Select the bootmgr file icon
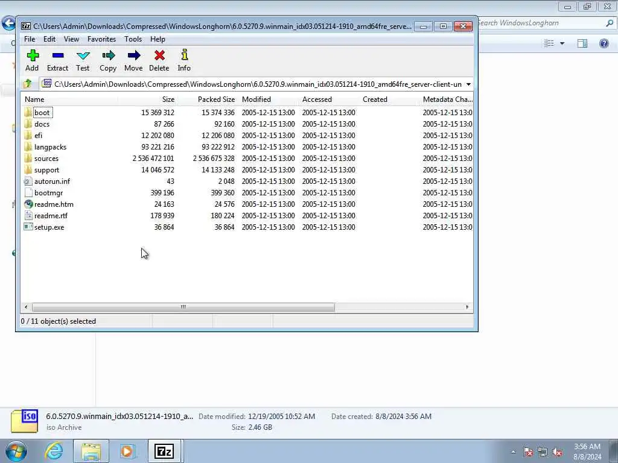Screen dimensions: 618x463 click(28, 192)
